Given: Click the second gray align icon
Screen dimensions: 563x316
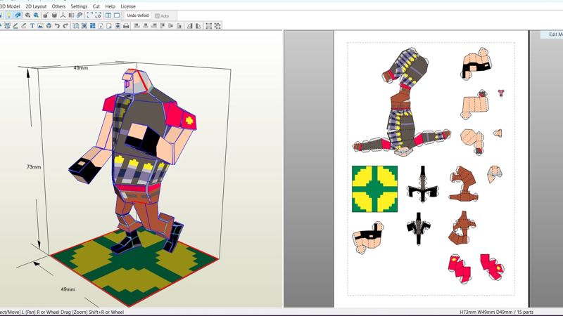Looking at the screenshot, I should tap(146, 26).
